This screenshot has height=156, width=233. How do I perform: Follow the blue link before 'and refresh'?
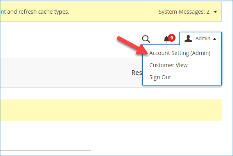[3, 12]
